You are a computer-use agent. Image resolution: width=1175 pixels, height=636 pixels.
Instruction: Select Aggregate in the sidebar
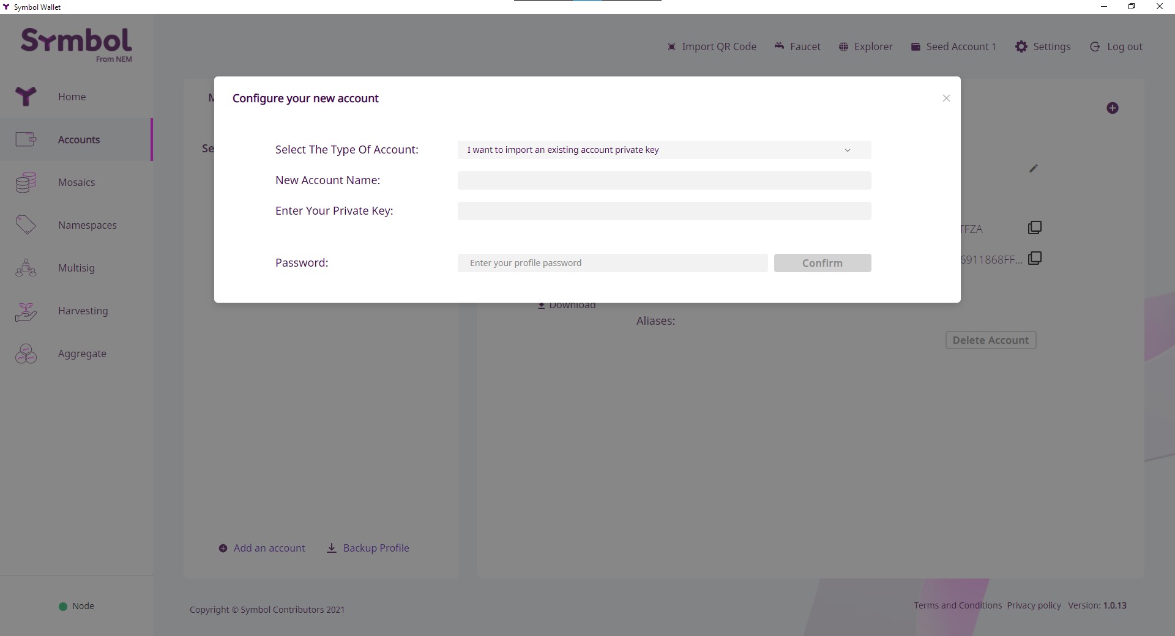(x=82, y=353)
